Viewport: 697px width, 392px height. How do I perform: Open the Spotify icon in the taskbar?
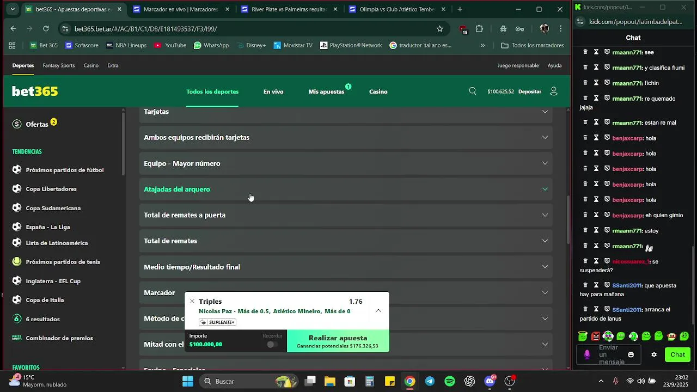[x=450, y=381]
